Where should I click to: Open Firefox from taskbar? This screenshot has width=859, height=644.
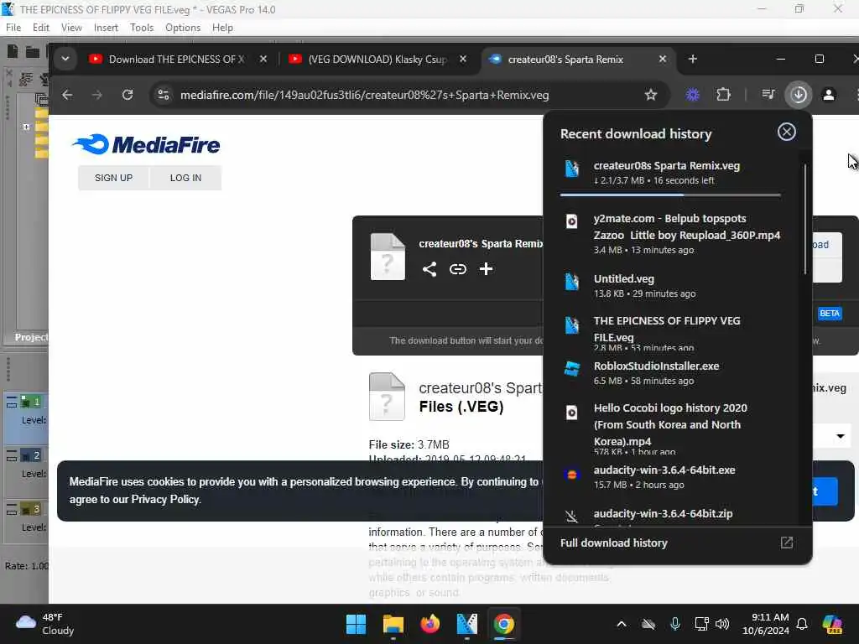coord(430,624)
